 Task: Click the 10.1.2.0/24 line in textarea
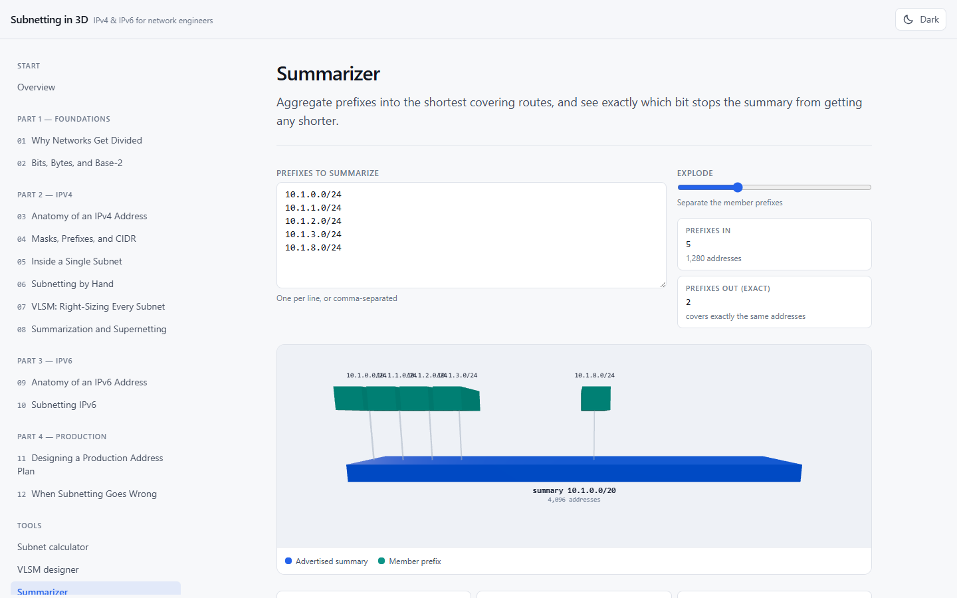pyautogui.click(x=313, y=221)
